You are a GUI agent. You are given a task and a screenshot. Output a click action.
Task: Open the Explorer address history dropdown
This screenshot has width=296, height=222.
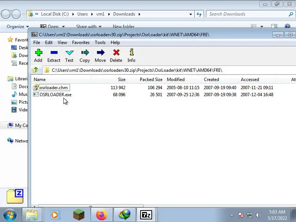pyautogui.click(x=191, y=14)
